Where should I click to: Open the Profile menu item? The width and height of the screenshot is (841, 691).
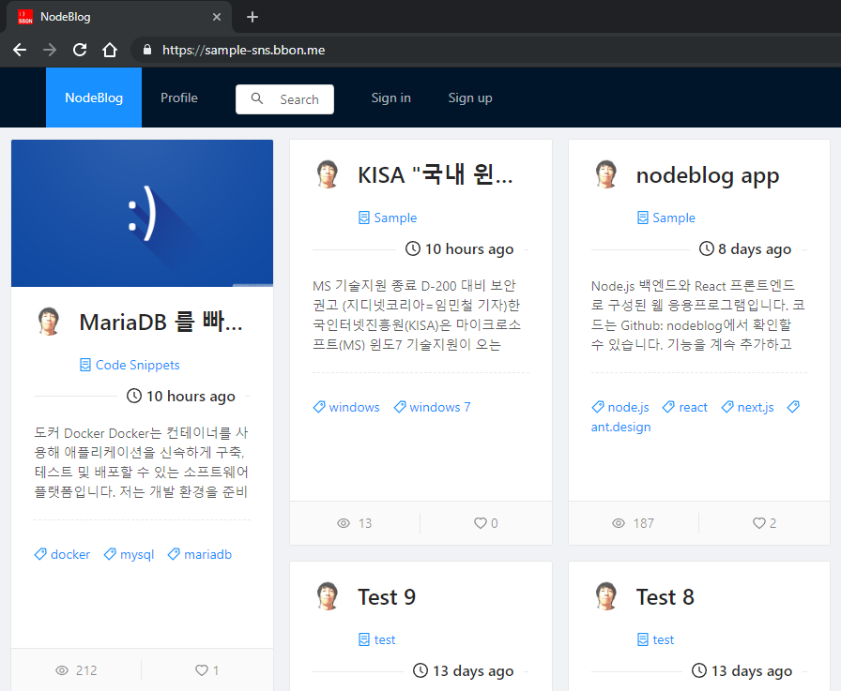pyautogui.click(x=178, y=98)
